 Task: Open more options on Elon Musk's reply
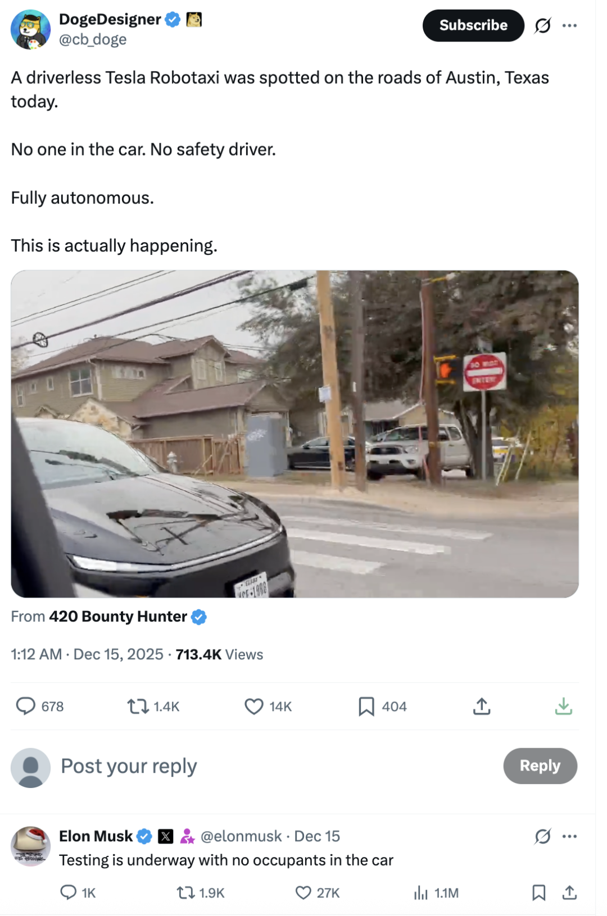[569, 836]
